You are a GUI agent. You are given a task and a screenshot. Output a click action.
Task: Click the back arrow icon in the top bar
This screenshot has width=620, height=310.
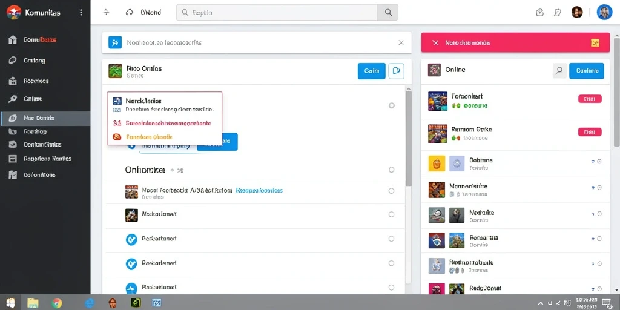pos(130,12)
